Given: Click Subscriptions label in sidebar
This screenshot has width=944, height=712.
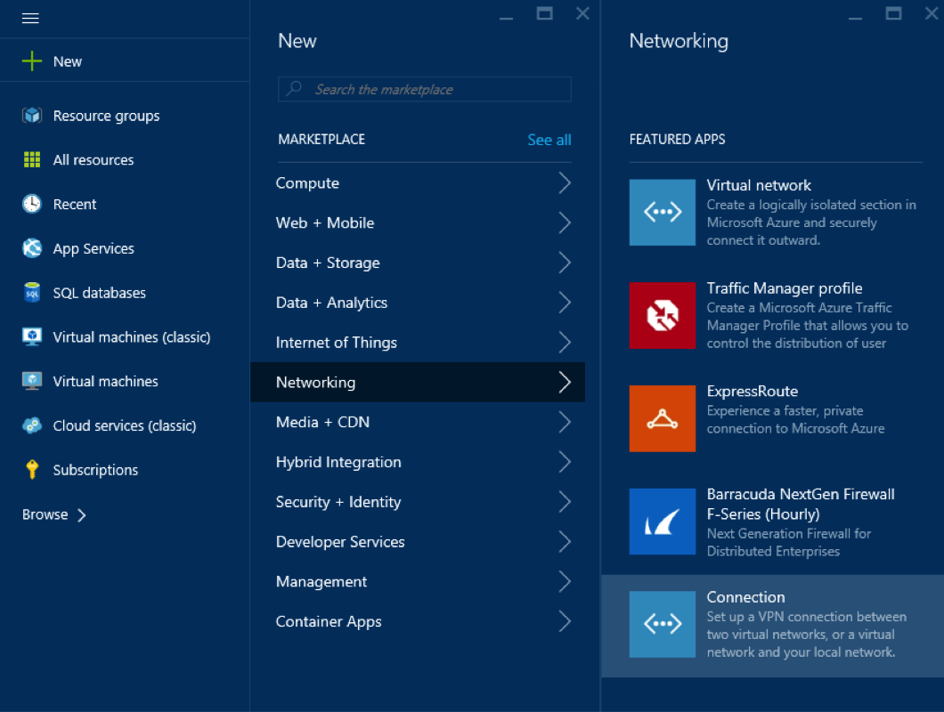Looking at the screenshot, I should tap(95, 470).
